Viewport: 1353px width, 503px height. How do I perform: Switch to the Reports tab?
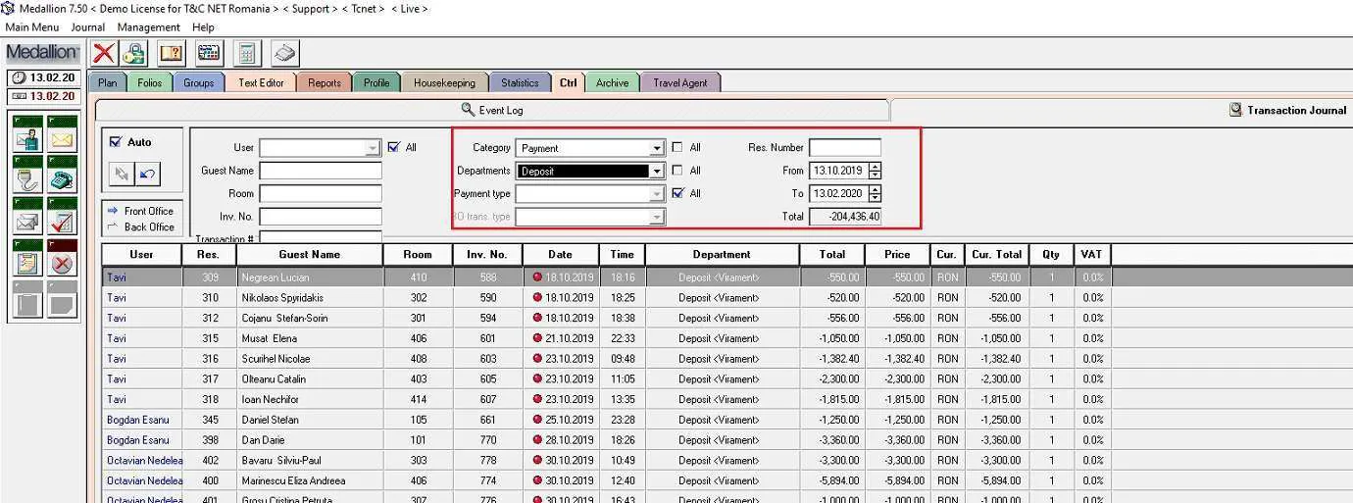(x=325, y=82)
